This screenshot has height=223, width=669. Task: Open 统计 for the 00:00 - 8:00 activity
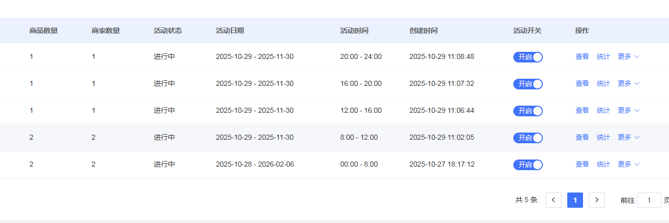[603, 165]
